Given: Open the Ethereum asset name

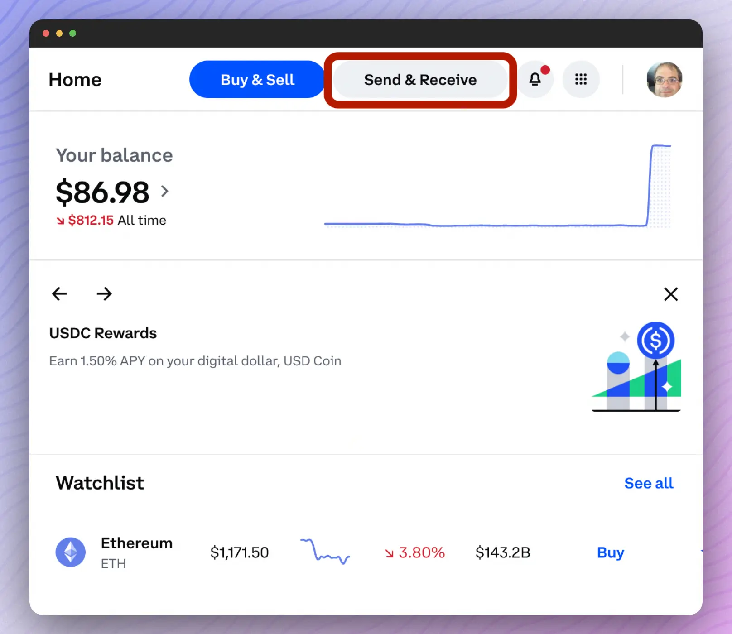Looking at the screenshot, I should click(136, 543).
